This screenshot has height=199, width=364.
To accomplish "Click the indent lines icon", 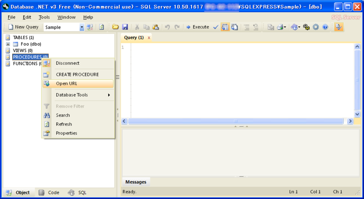I will [x=247, y=27].
